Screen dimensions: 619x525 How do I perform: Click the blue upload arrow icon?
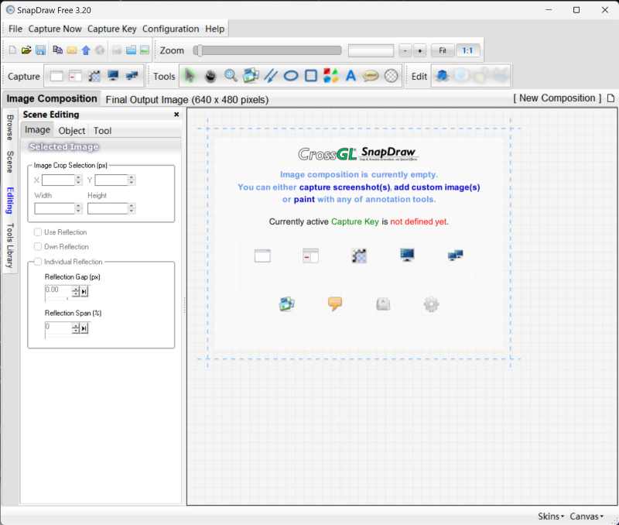click(x=86, y=50)
